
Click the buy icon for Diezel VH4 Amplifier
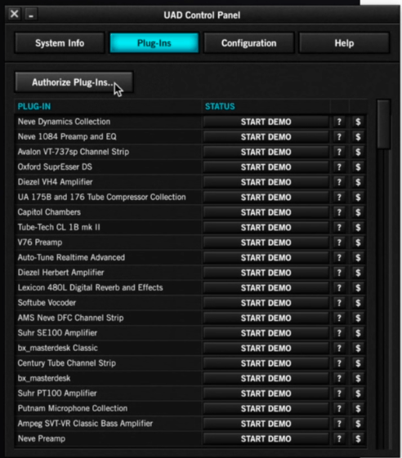tap(358, 182)
